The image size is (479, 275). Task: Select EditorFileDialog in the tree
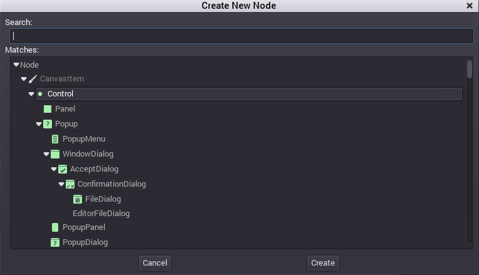(x=101, y=214)
